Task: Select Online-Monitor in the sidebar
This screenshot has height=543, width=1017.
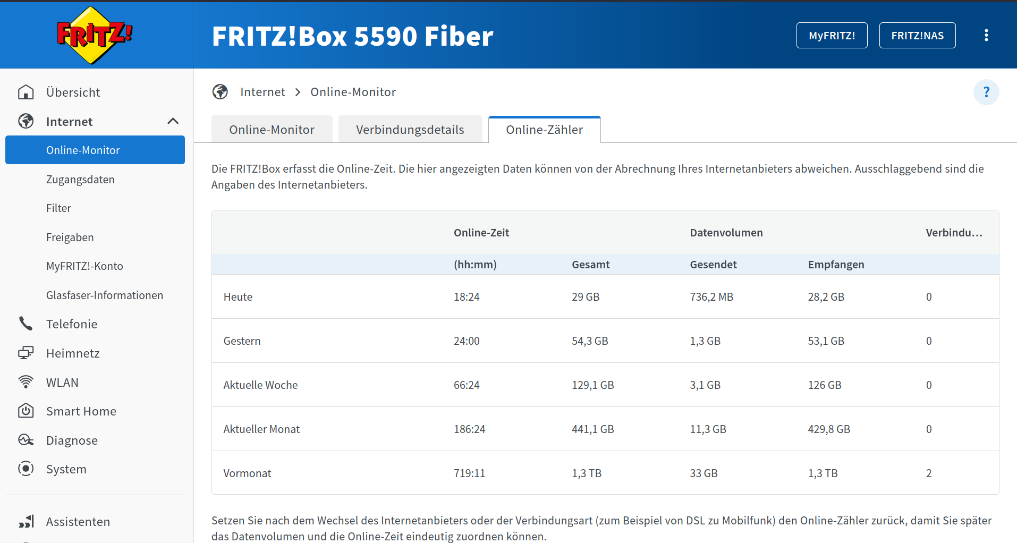Action: coord(95,150)
